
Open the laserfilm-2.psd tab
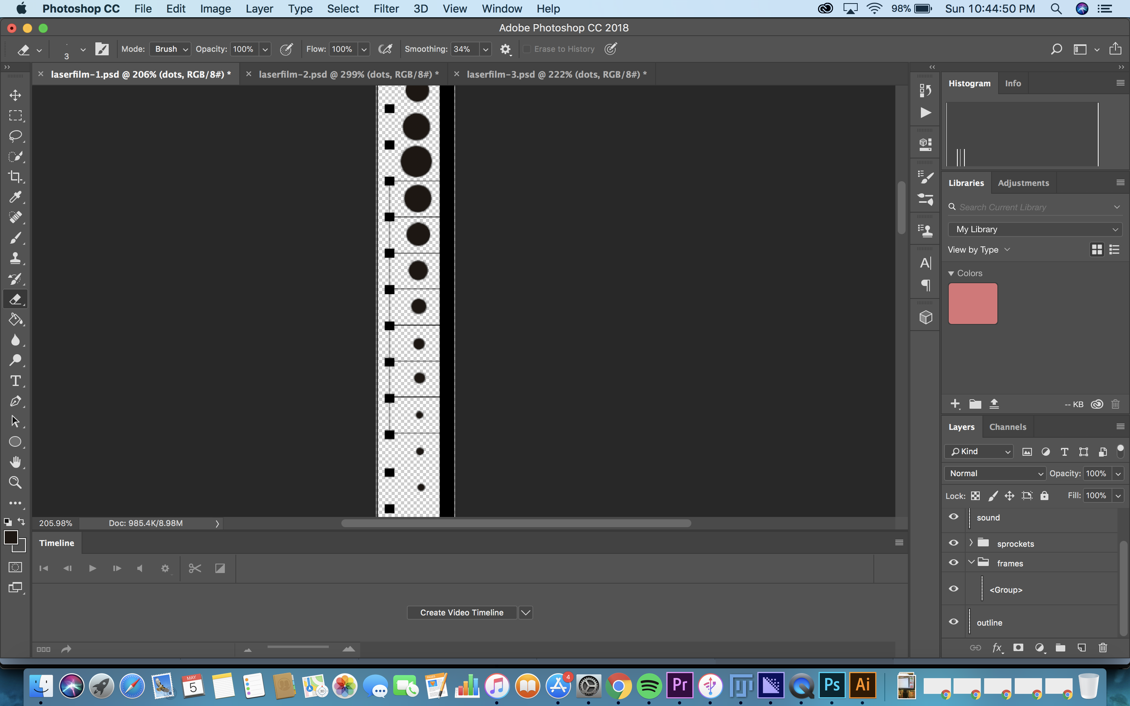[345, 74]
